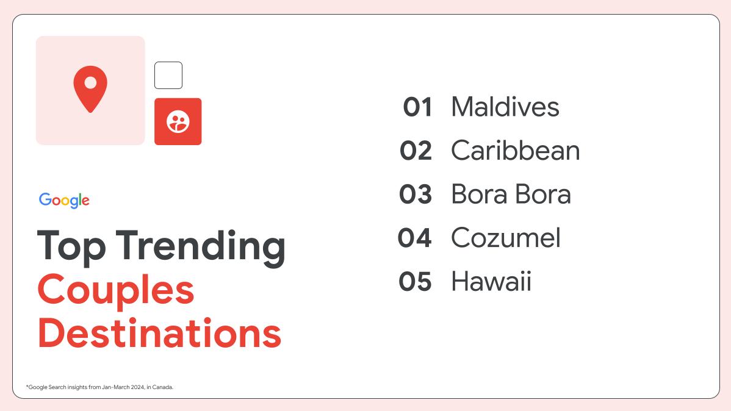Click on Cozumel in the list
The image size is (731, 411).
pyautogui.click(x=505, y=238)
